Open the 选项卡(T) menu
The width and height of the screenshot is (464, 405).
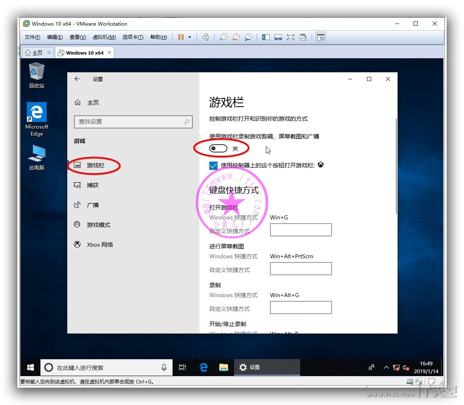click(133, 37)
